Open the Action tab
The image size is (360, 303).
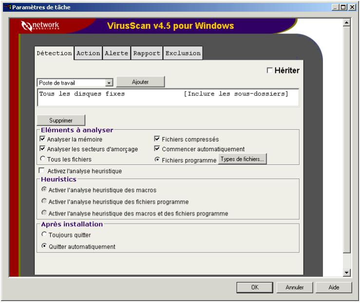point(88,53)
